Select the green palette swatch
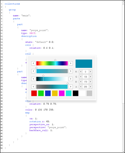 click(x=41, y=93)
